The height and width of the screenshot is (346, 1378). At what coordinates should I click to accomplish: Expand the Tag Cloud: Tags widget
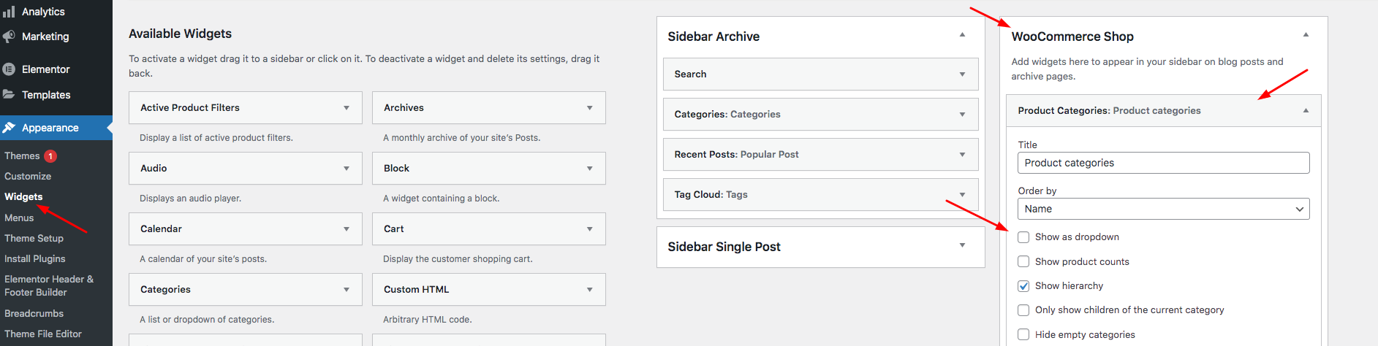[x=962, y=195]
